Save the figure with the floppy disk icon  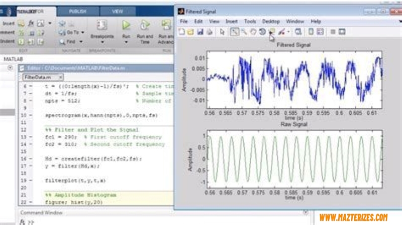tap(200, 32)
